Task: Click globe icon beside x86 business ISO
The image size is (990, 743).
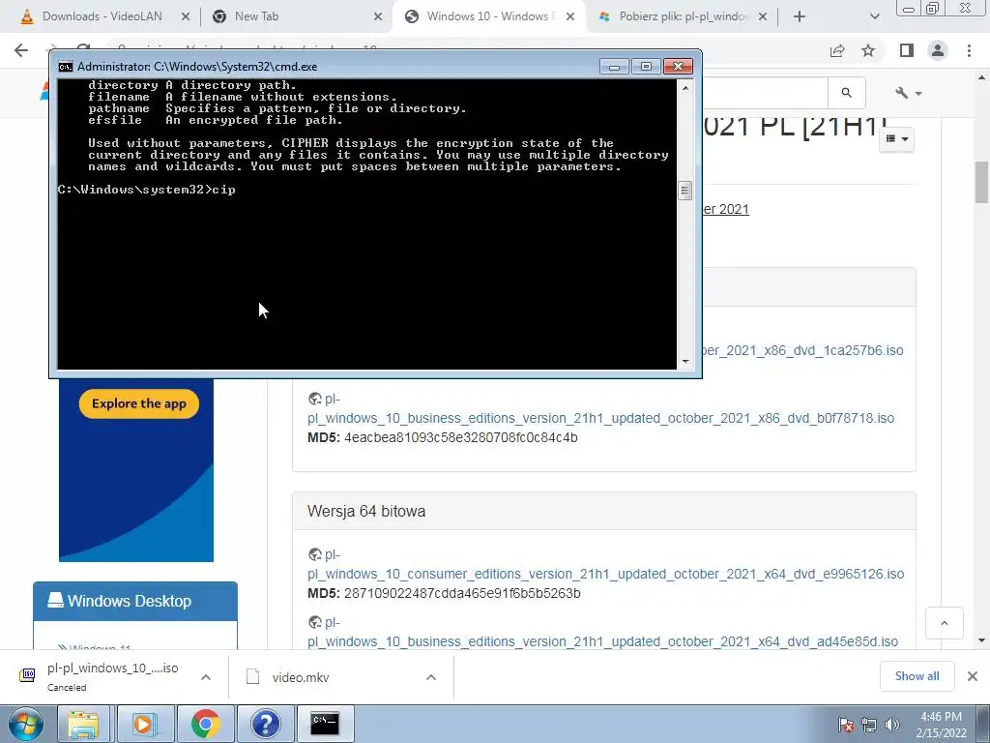Action: point(314,399)
